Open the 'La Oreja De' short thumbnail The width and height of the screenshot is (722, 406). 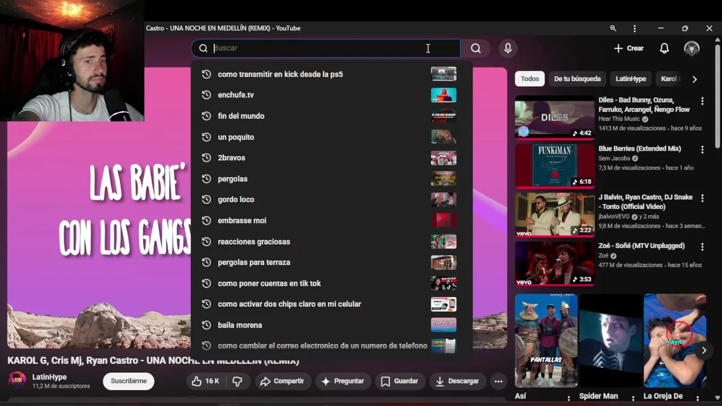pos(675,341)
